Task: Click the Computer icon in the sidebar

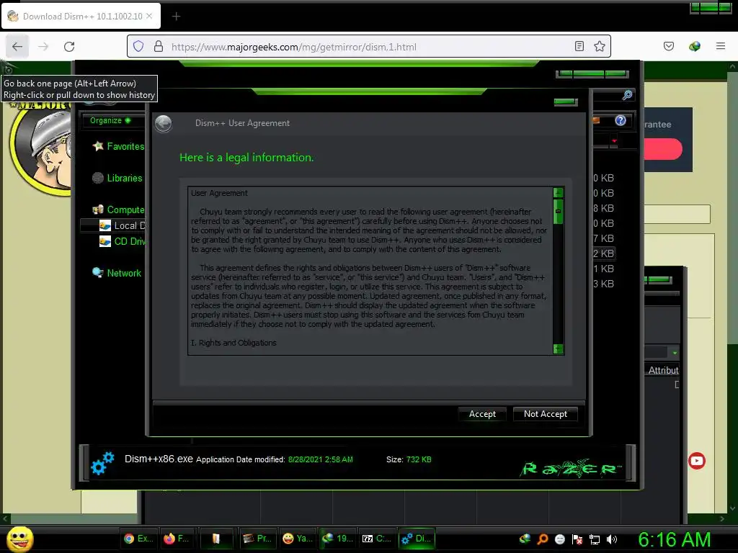Action: point(98,210)
